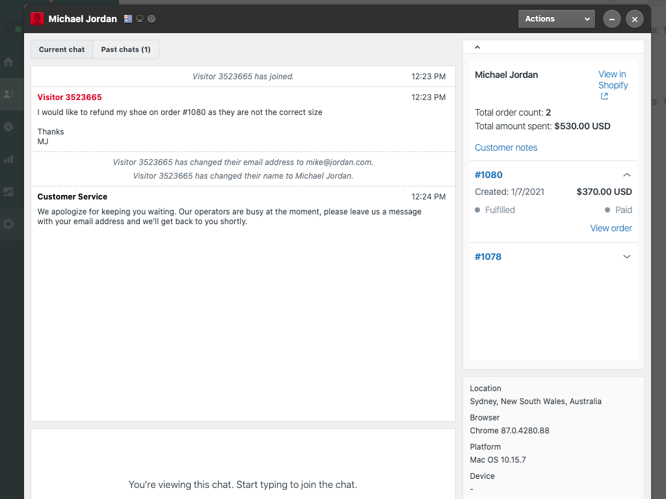This screenshot has height=499, width=666.
Task: Open the Actions dropdown
Action: click(556, 19)
